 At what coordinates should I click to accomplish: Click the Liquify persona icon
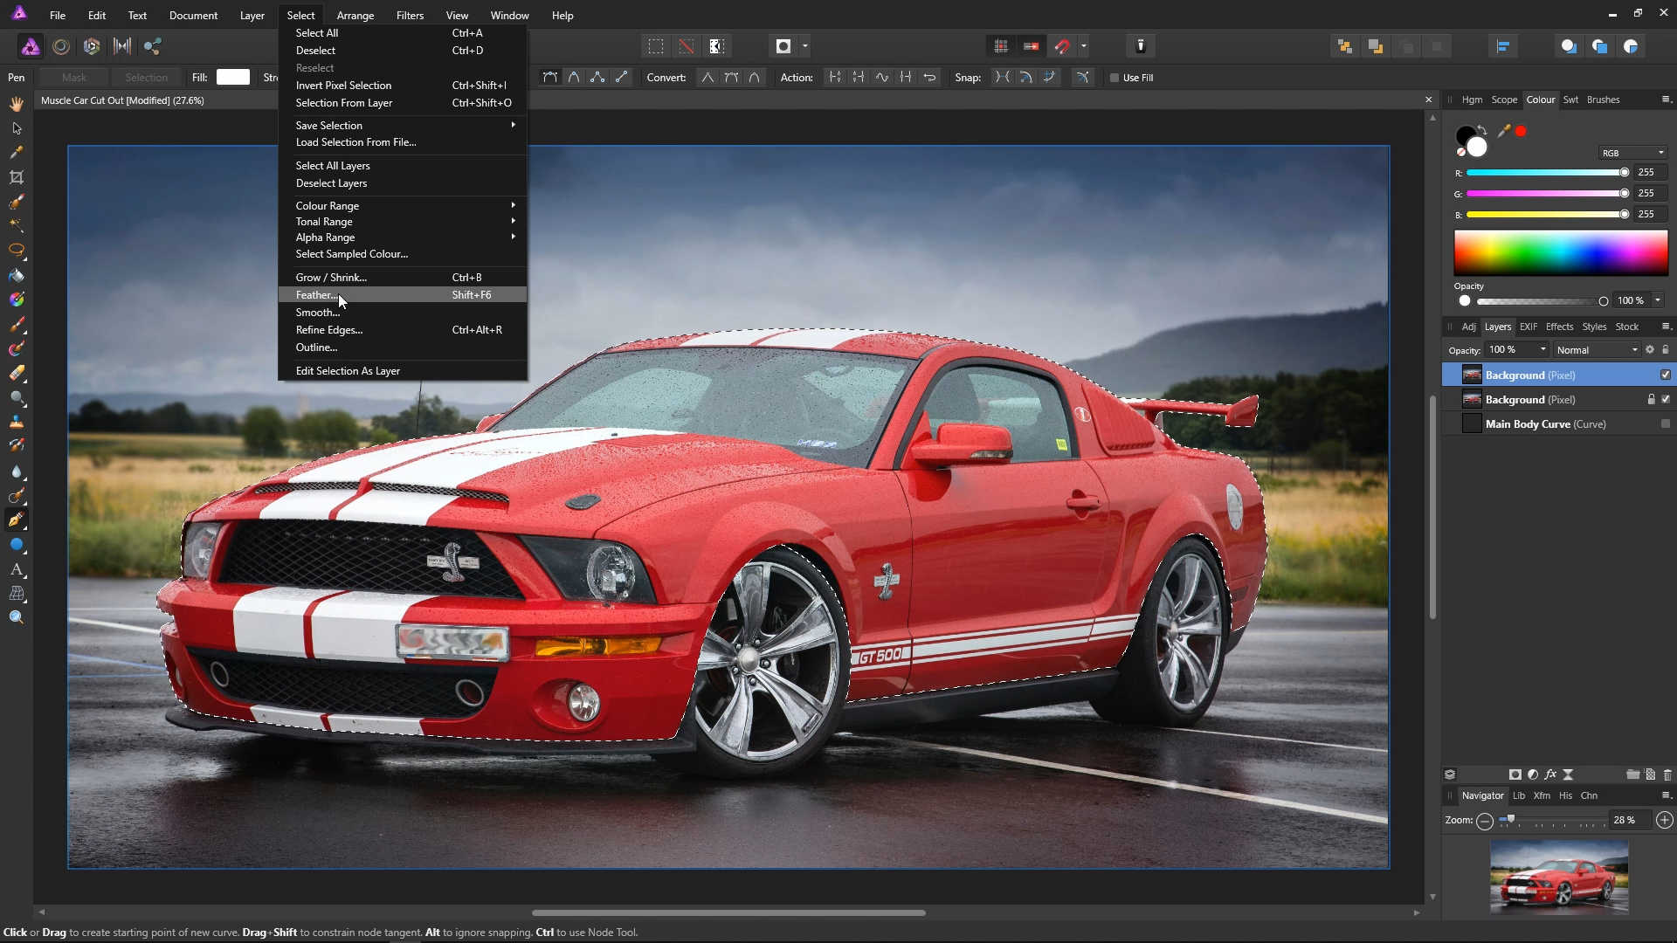(x=61, y=46)
